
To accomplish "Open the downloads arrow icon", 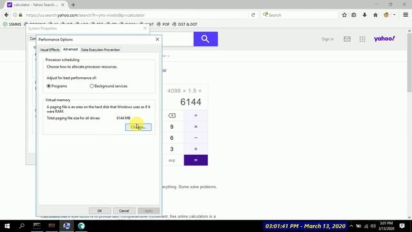I will (x=365, y=15).
